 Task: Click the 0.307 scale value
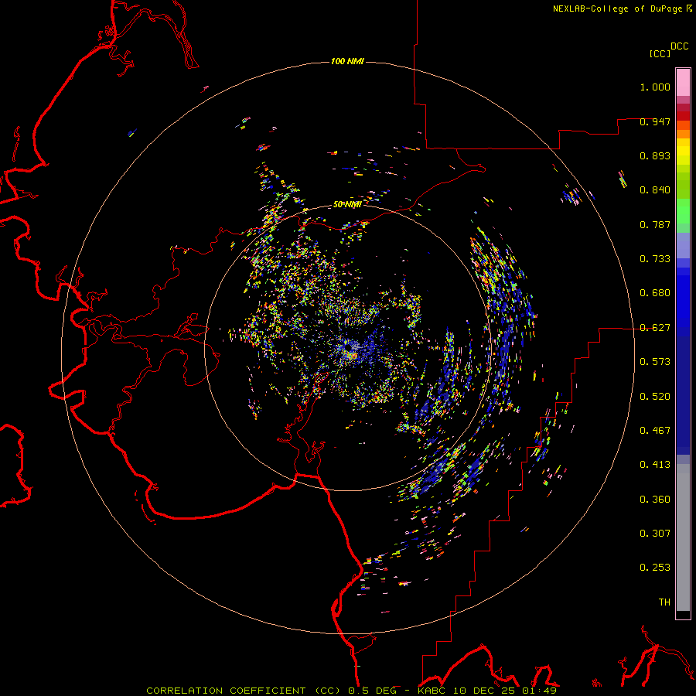point(655,534)
